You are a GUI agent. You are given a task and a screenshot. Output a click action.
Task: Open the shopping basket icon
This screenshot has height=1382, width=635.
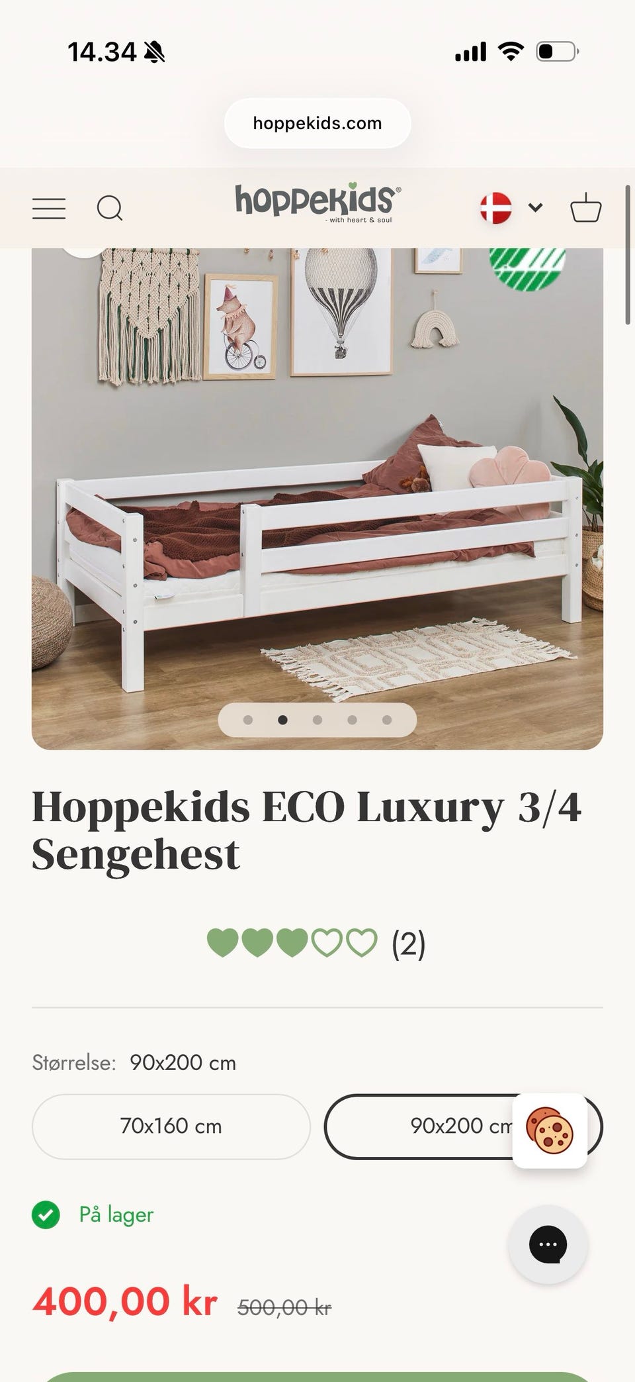(586, 208)
